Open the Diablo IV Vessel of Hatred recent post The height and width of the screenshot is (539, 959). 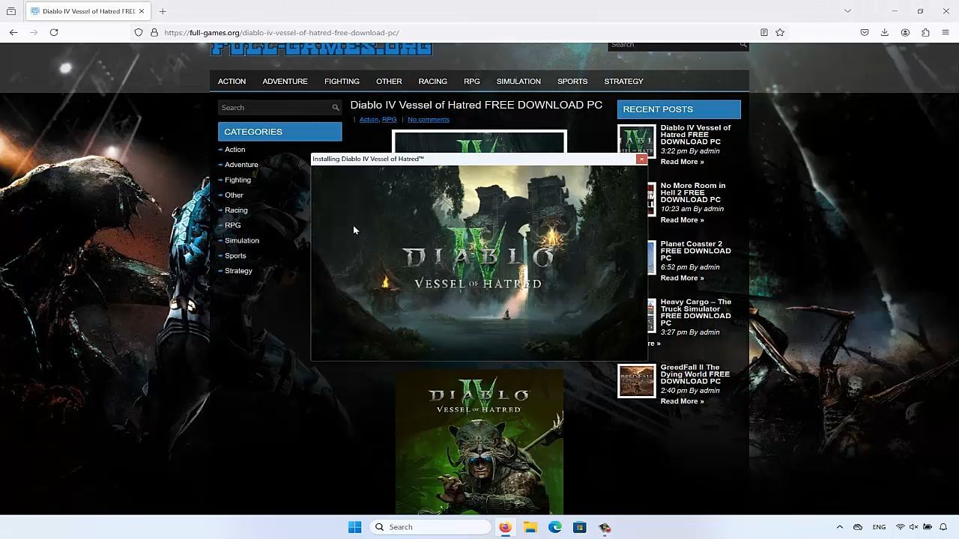(695, 135)
